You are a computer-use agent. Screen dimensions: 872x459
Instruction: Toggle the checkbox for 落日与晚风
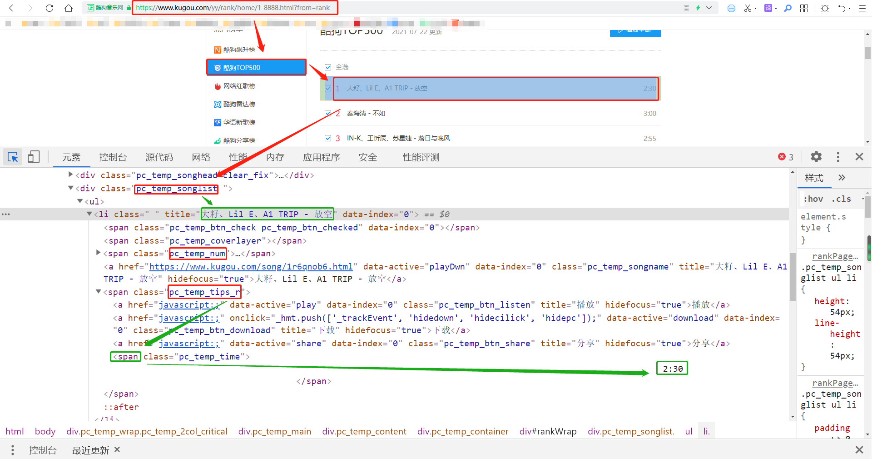coord(328,138)
